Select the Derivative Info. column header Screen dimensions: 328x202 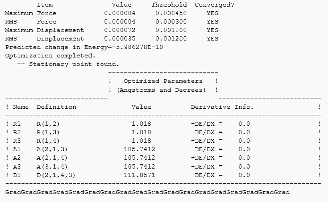[x=222, y=107]
